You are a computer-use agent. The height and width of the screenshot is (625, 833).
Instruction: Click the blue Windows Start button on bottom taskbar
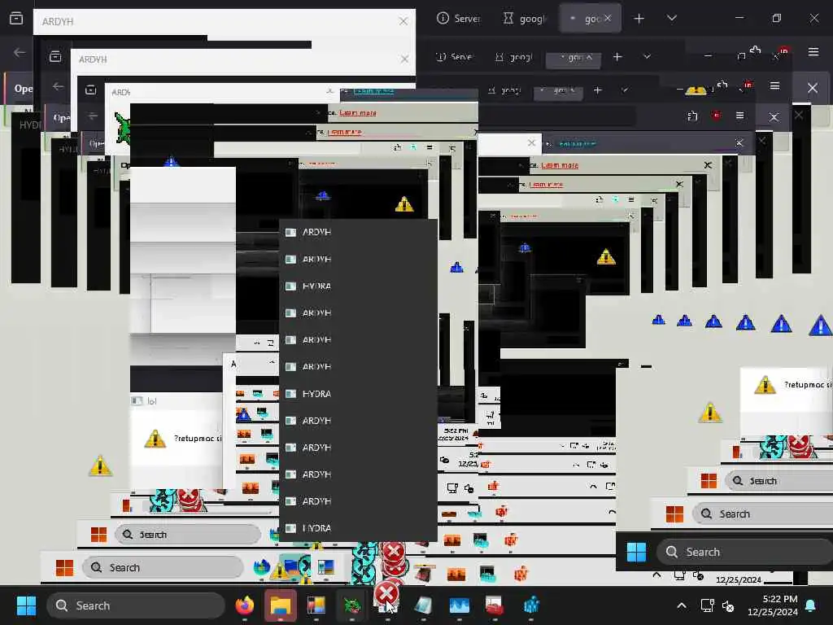click(26, 605)
